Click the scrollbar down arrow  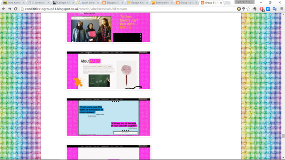283,158
